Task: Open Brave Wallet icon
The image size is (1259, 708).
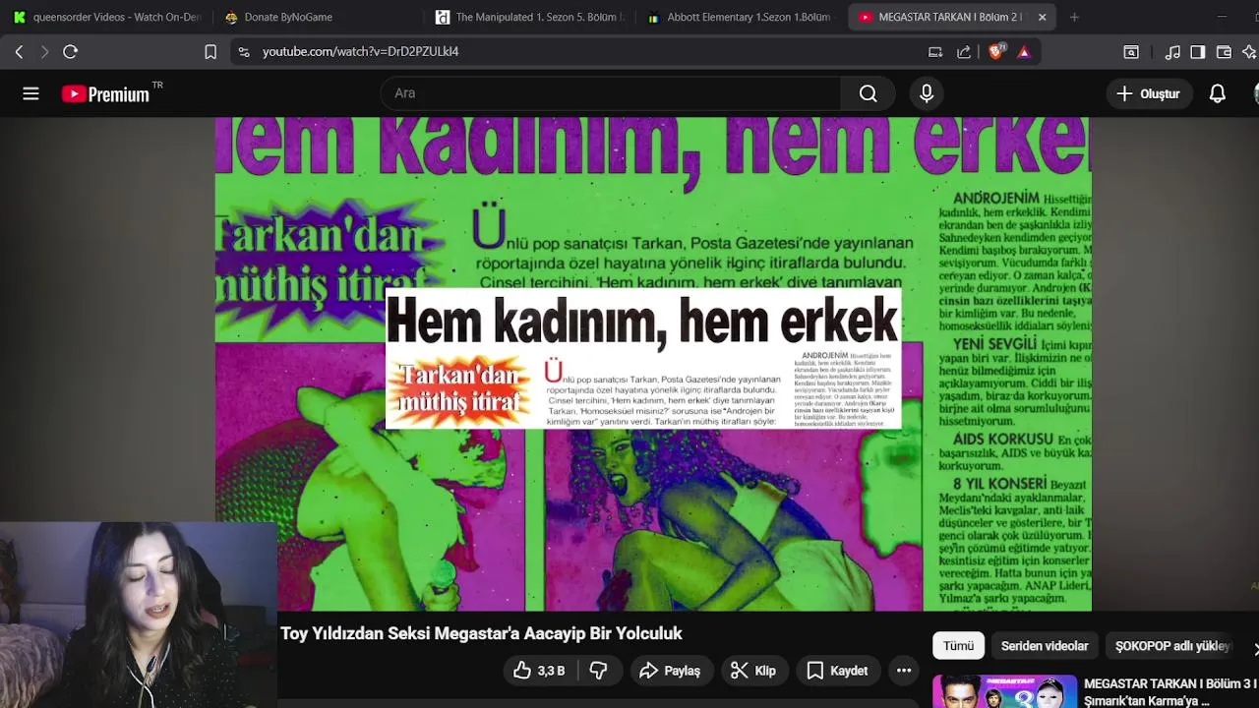Action: click(x=1224, y=51)
